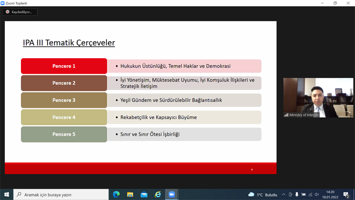Click 'Hukukun Üstünlüğü, Temel Haklar ve Demokrasi' text
The height and width of the screenshot is (200, 355).
coord(175,66)
